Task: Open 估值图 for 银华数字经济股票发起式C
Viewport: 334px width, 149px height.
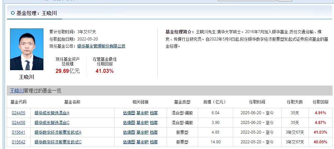Action: 129,142
